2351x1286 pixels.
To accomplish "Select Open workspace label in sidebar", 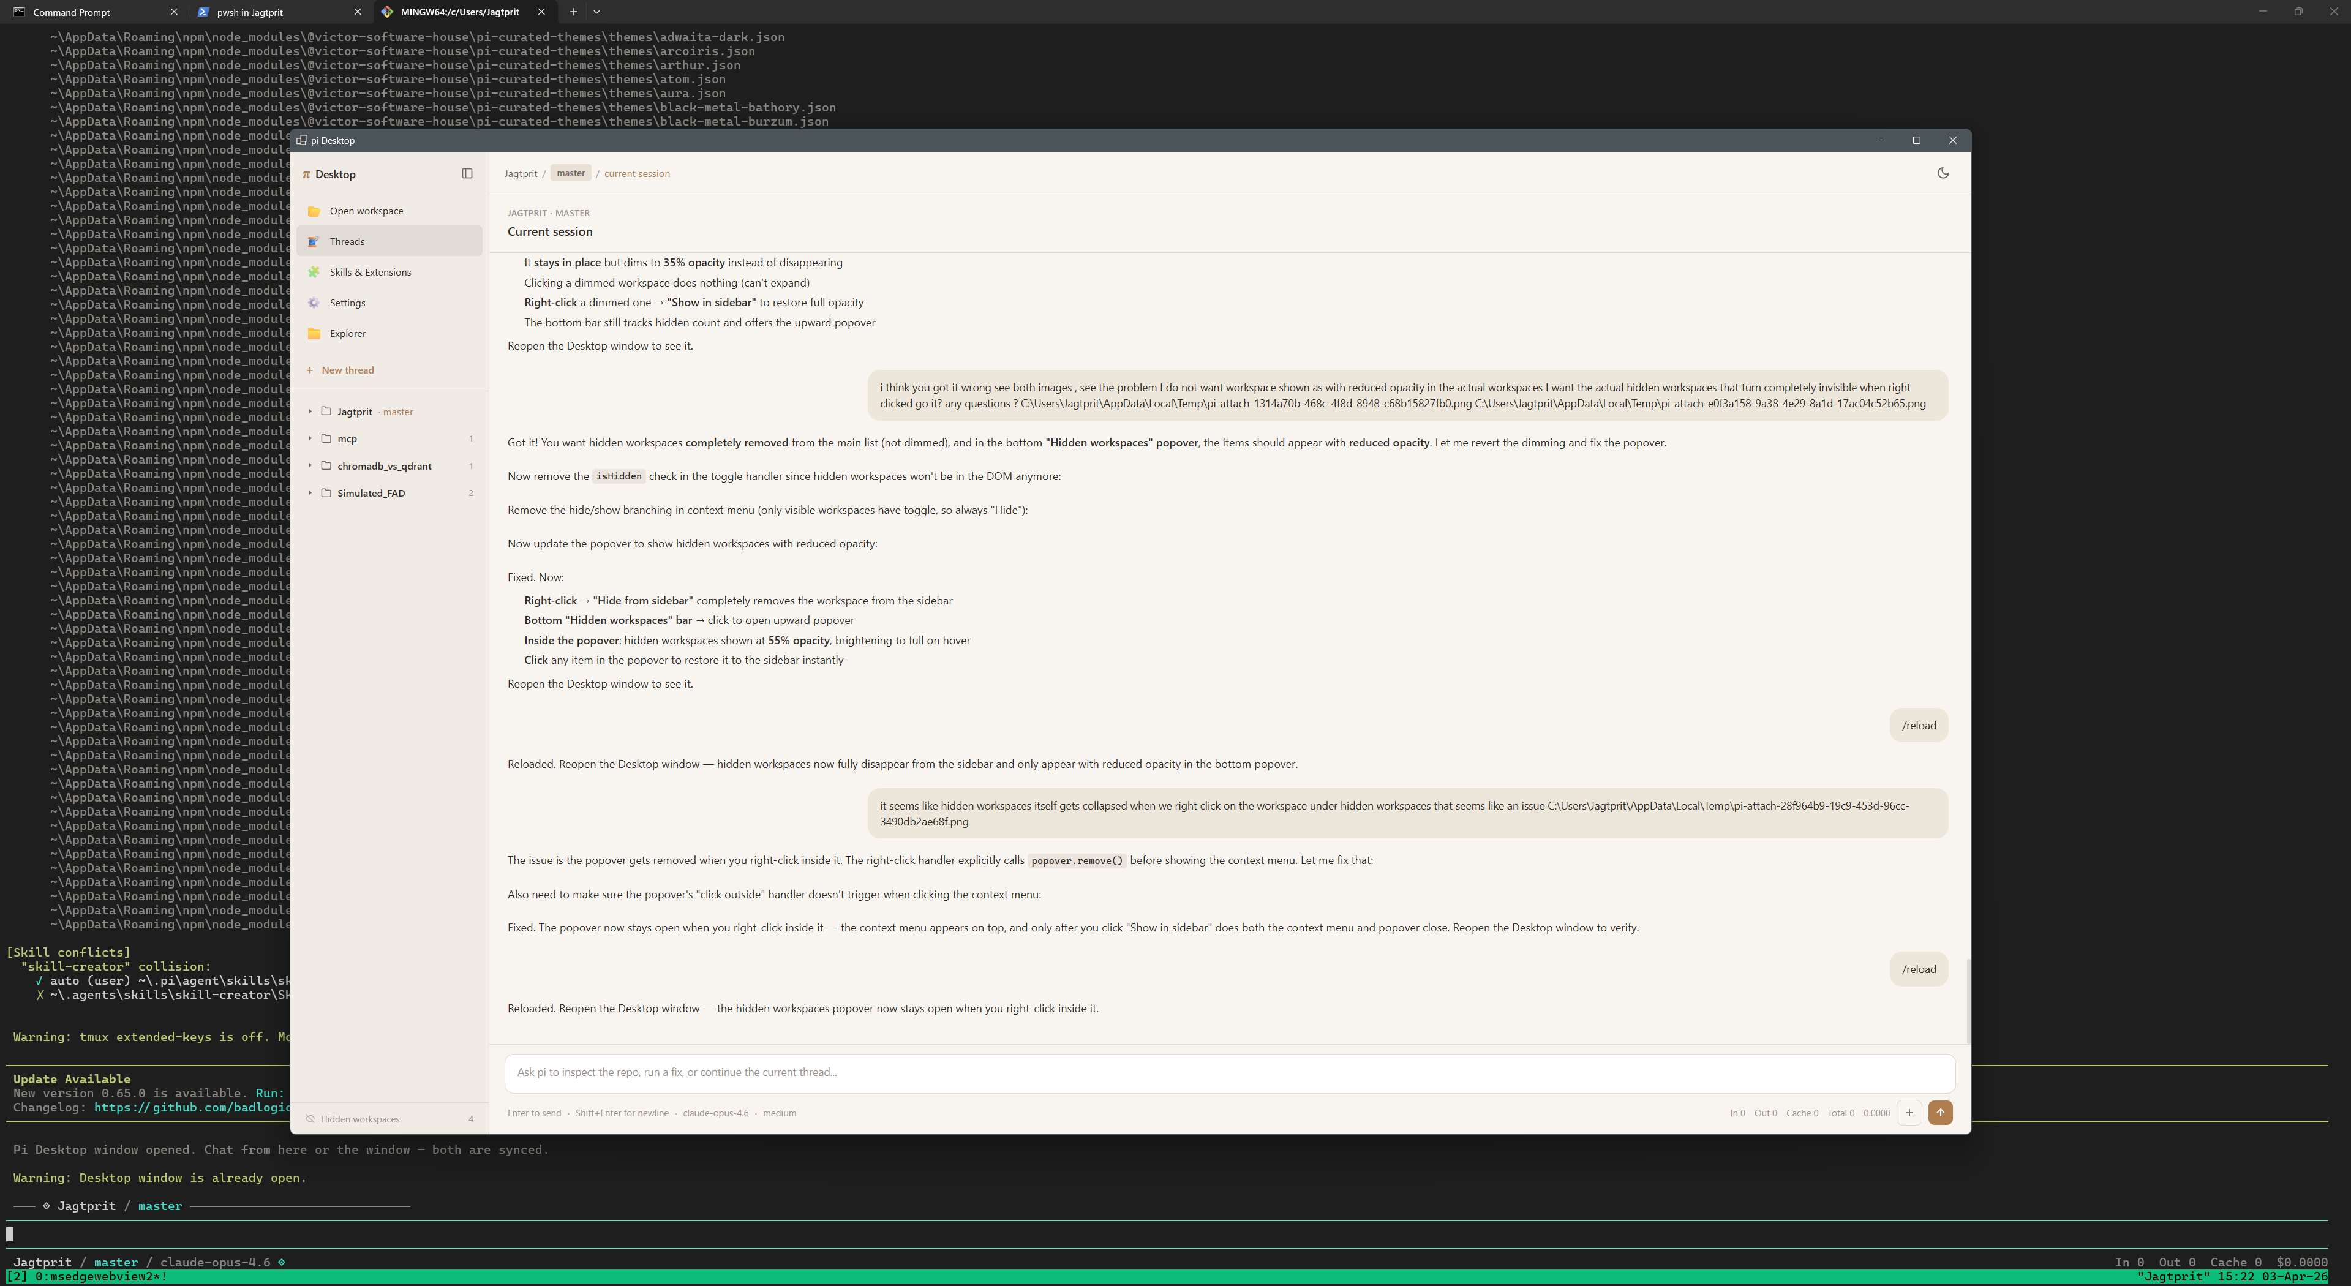I will 367,211.
